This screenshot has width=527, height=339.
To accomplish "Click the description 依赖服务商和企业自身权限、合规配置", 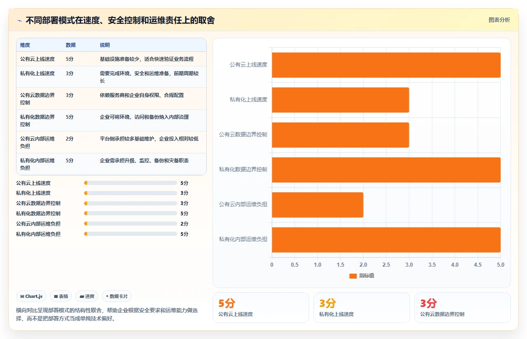I will coord(142,95).
